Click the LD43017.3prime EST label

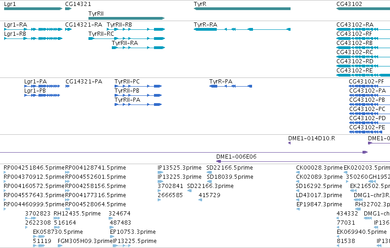click(x=319, y=196)
